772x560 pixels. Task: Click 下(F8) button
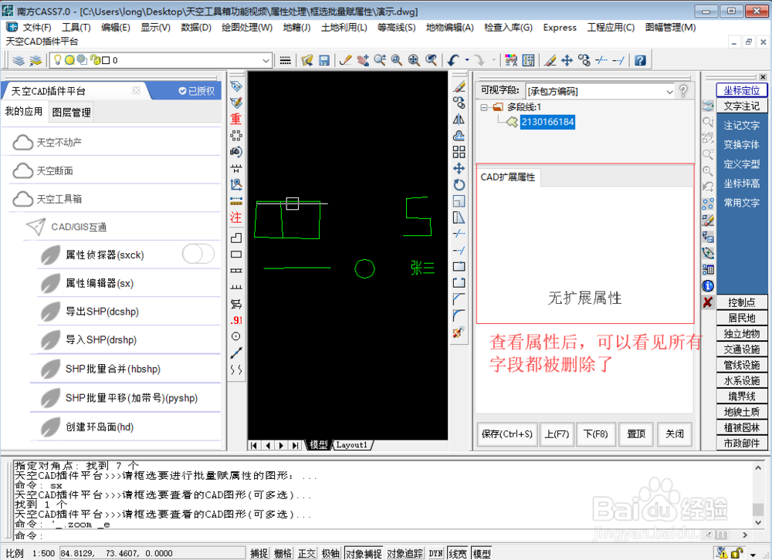coord(595,434)
